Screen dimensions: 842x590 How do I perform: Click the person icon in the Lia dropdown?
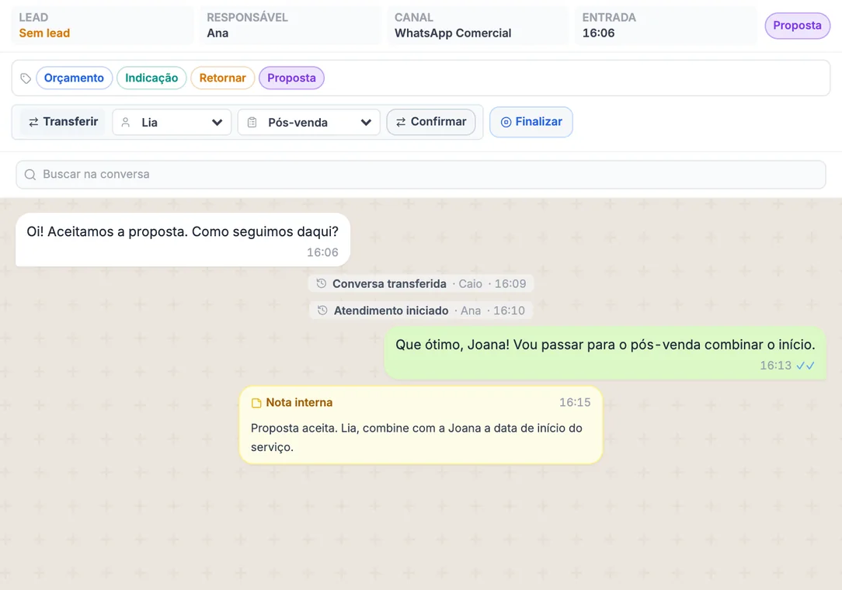126,123
